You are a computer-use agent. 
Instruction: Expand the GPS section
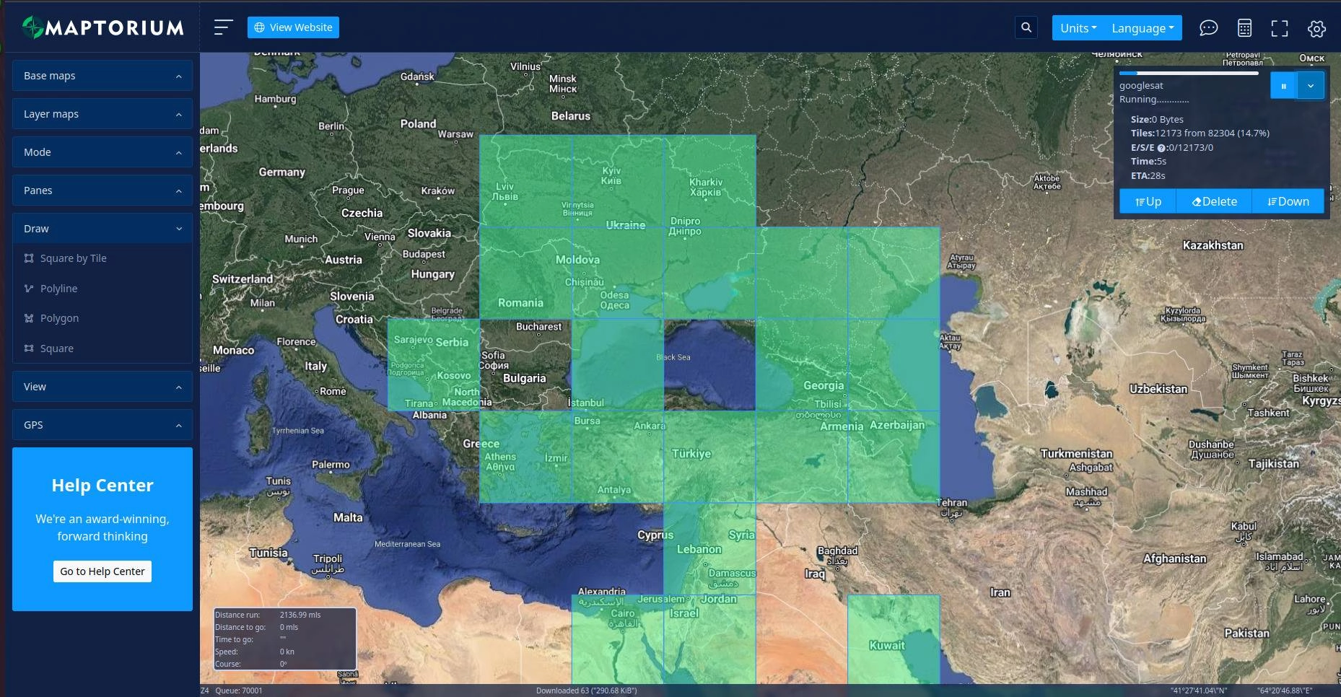(x=102, y=425)
